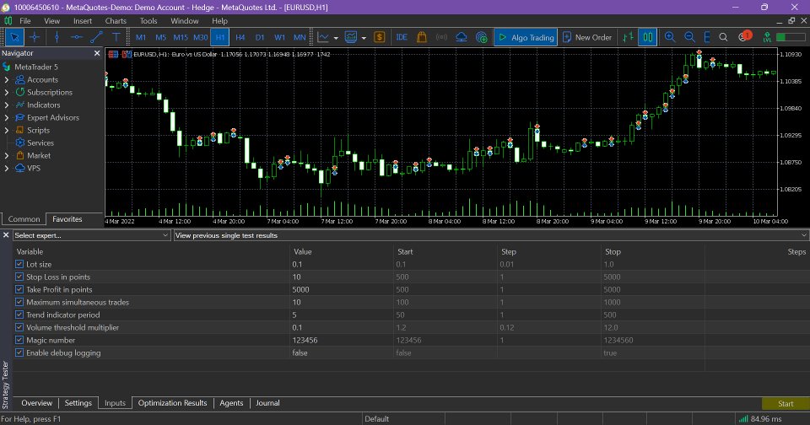Open the VPS cloud hosting icon

point(462,37)
